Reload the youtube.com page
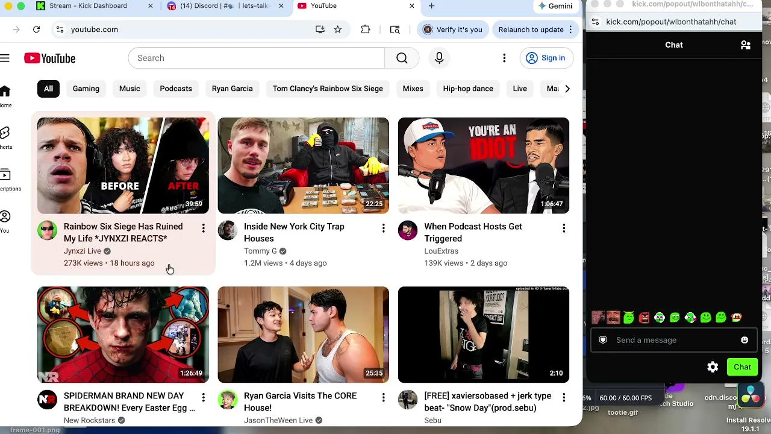Screen dimensions: 771x434 (36, 30)
